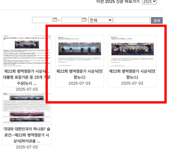Open the end date calendar picker icon

84,20
